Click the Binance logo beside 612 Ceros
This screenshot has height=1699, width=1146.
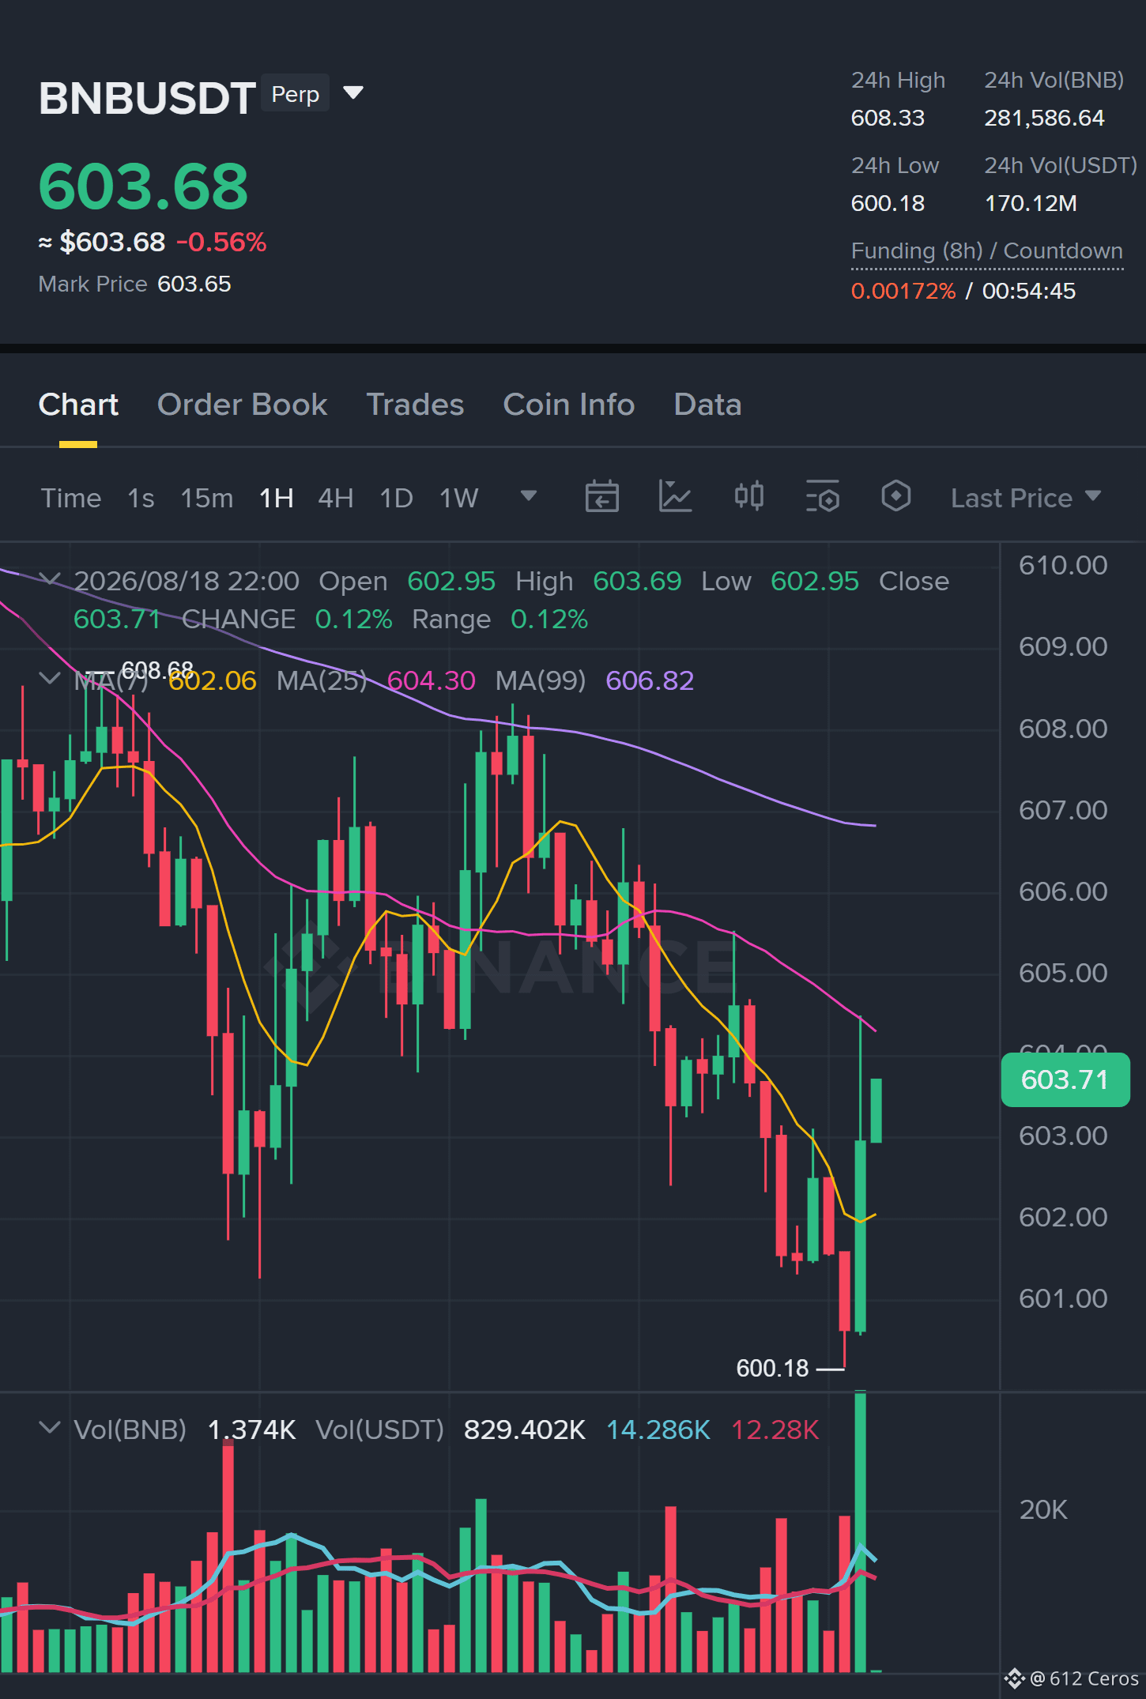pos(1015,1678)
